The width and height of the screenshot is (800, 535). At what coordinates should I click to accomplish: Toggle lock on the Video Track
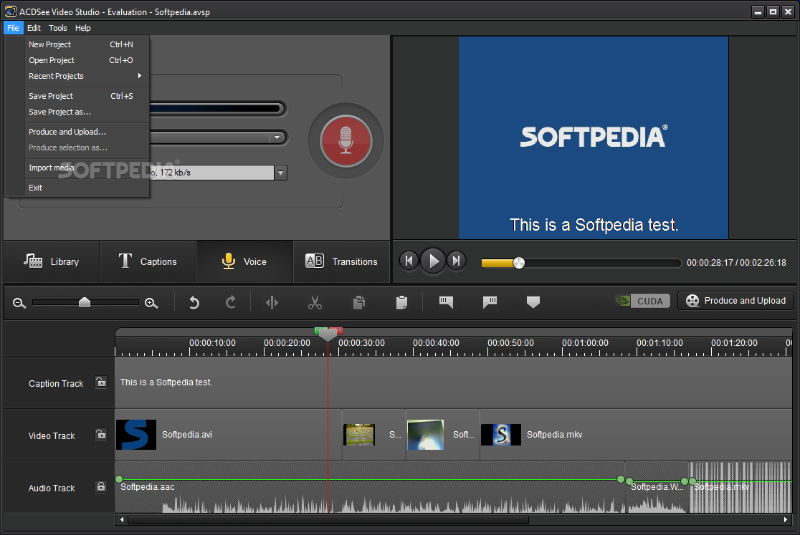coord(101,435)
